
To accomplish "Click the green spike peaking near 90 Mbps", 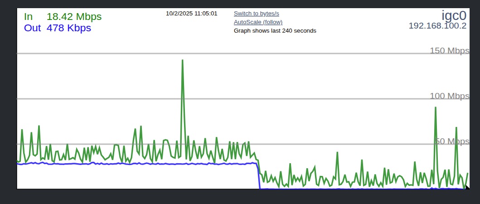I will pyautogui.click(x=435, y=108).
